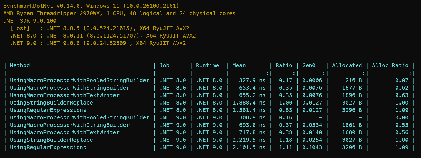This screenshot has height=158, width=421.
Task: Click UsingMacroProcessorWithStringBuilder in the 693.0 ns row
Action: coord(70,125)
